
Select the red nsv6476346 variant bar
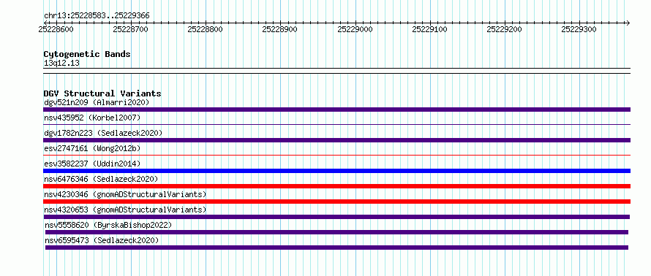tap(336, 186)
